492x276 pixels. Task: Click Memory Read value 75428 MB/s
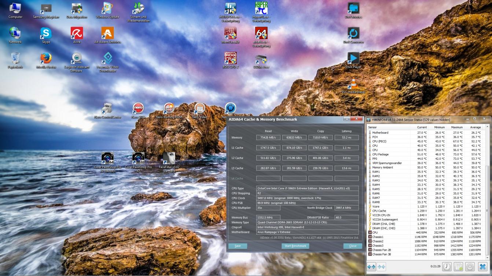coord(268,137)
